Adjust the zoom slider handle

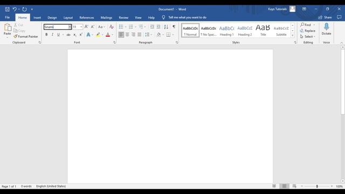click(317, 186)
